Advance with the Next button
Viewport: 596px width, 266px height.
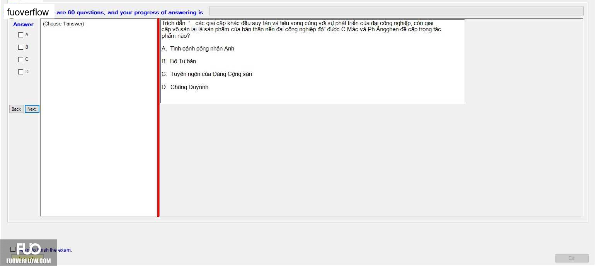(32, 109)
